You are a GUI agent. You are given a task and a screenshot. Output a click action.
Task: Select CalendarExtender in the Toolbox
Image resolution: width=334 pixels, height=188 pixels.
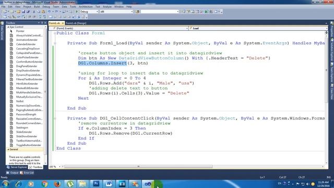(x=26, y=44)
